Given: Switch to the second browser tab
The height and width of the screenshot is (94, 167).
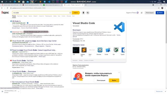Looking at the screenshot, I should pyautogui.click(x=32, y=5).
